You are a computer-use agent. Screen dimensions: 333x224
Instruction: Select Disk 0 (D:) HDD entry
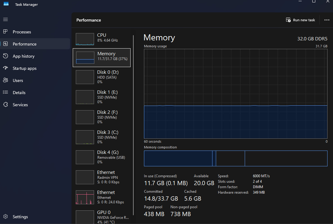coord(102,77)
